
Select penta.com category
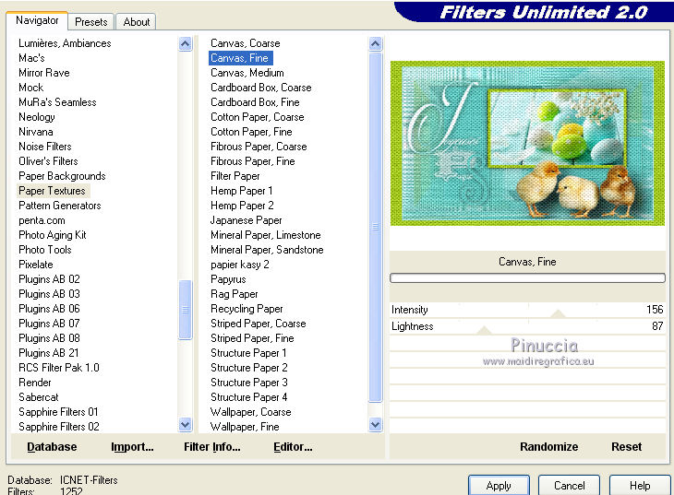click(x=42, y=220)
